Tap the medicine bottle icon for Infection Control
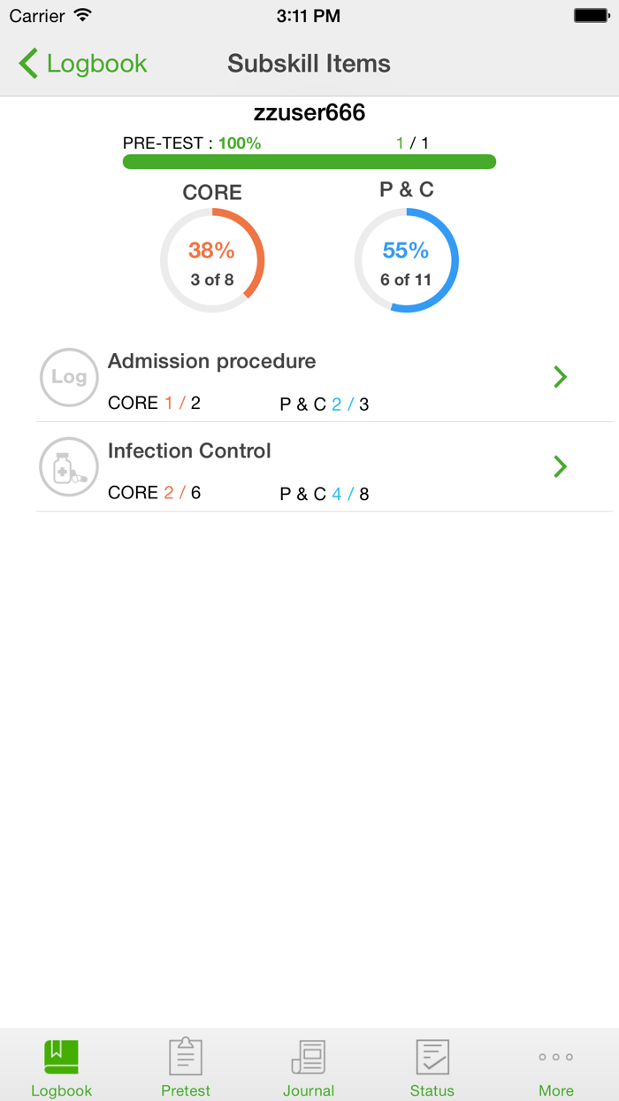 point(69,466)
